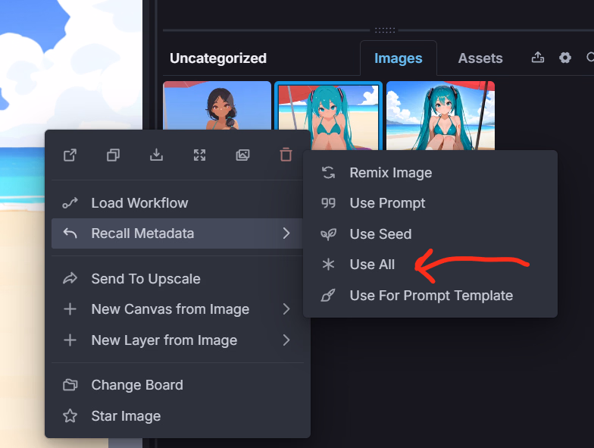The height and width of the screenshot is (448, 594).
Task: Click the upload images icon
Action: (x=538, y=58)
